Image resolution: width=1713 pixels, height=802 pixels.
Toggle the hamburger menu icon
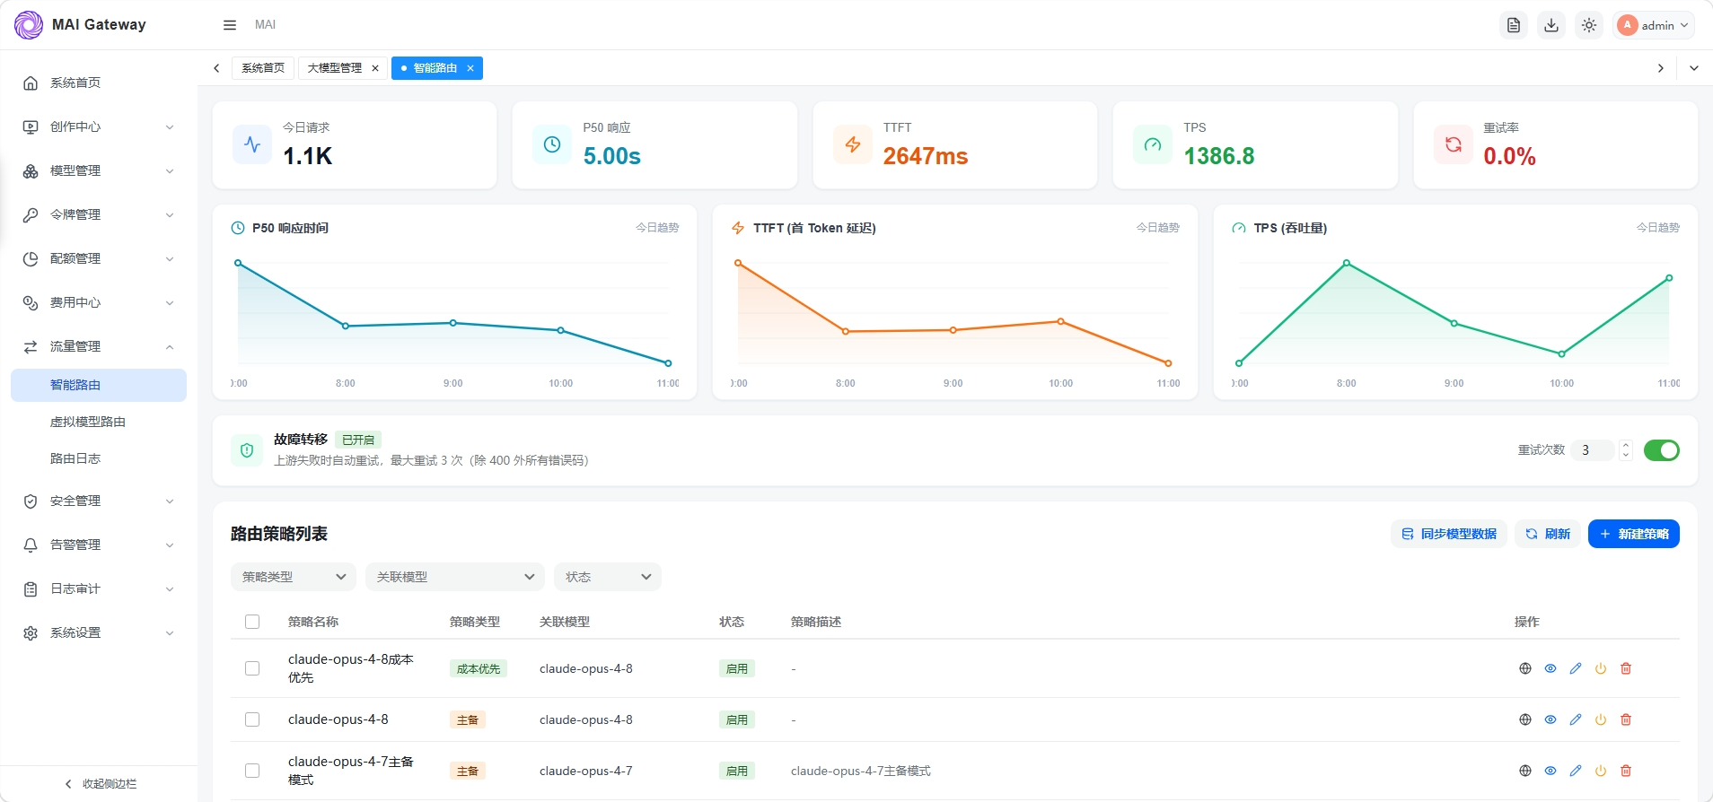point(230,25)
